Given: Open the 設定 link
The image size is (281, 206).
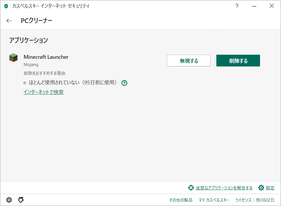Looking at the screenshot, I should [270, 188].
